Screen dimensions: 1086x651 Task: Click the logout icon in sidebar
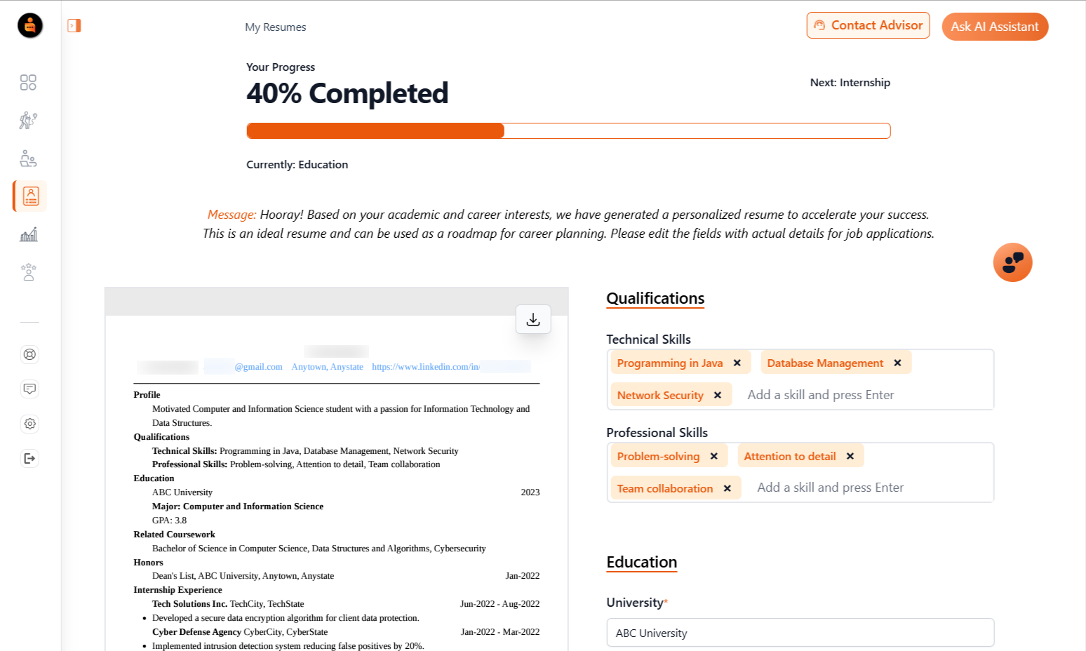click(x=29, y=458)
